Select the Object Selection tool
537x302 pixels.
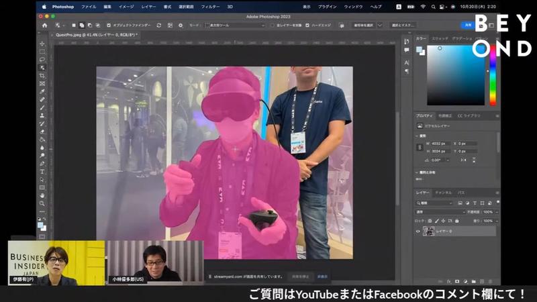point(42,68)
